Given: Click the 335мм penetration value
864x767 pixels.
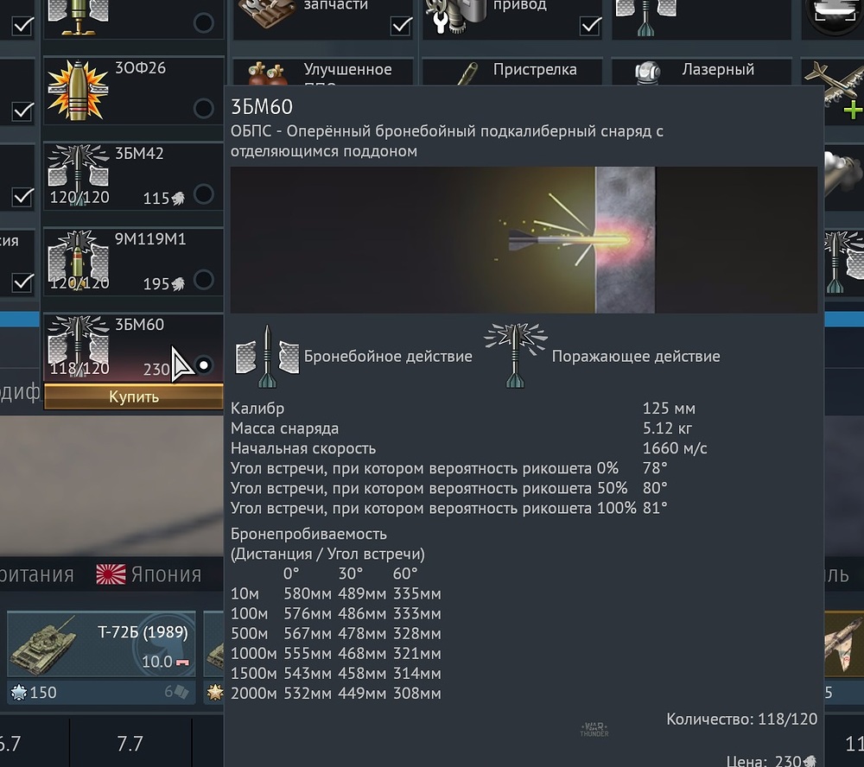Looking at the screenshot, I should pyautogui.click(x=417, y=594).
